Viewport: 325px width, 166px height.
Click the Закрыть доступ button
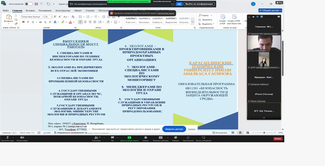174,129
